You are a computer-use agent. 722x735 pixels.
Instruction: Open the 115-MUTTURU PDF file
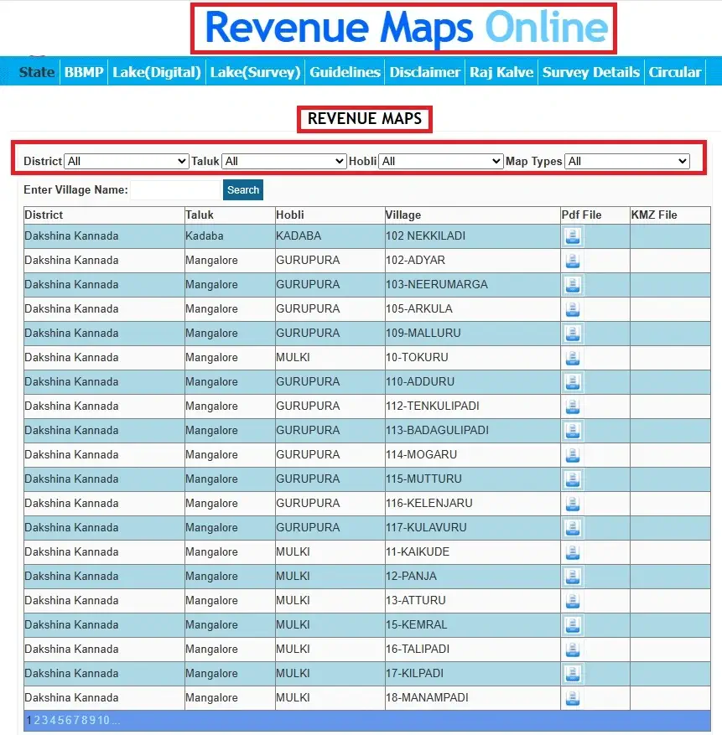pyautogui.click(x=573, y=479)
